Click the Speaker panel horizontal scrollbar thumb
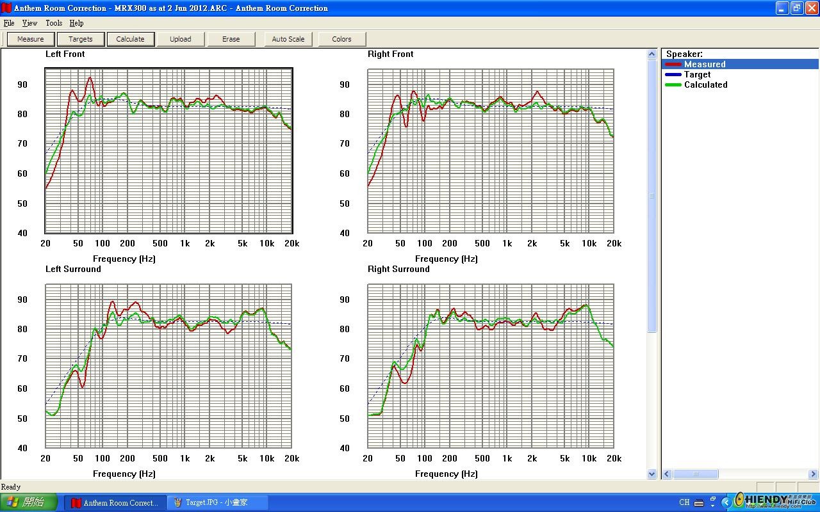The width and height of the screenshot is (820, 512). coord(696,474)
